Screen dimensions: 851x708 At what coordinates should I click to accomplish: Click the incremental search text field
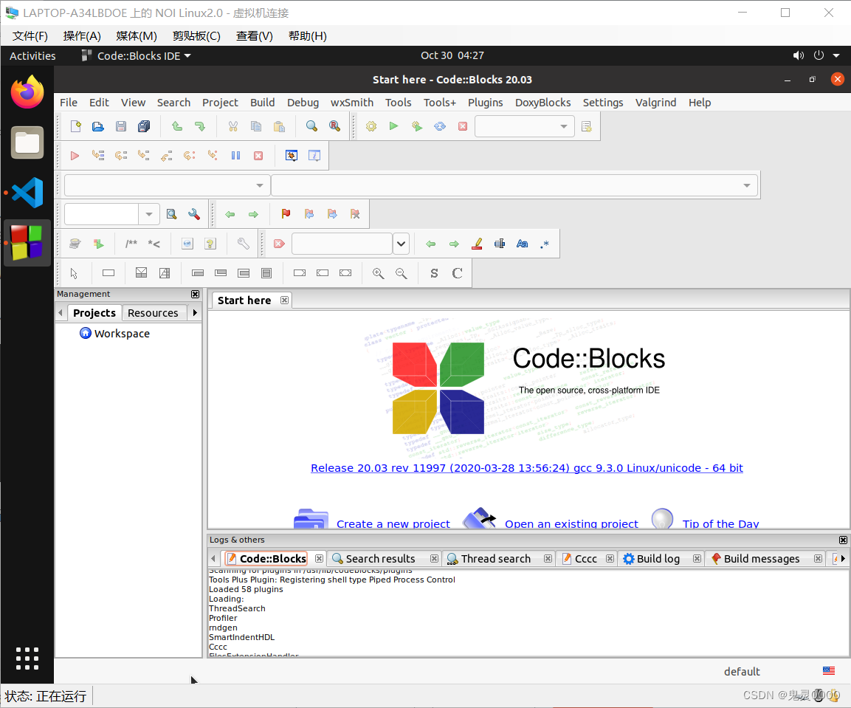point(342,244)
